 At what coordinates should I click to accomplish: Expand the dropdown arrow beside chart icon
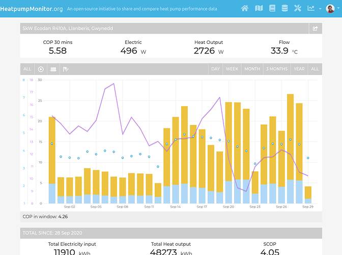320,9
